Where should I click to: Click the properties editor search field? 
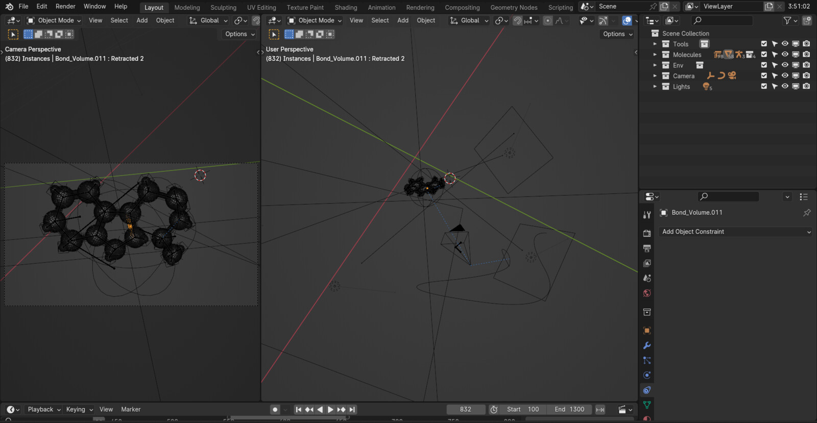click(728, 196)
